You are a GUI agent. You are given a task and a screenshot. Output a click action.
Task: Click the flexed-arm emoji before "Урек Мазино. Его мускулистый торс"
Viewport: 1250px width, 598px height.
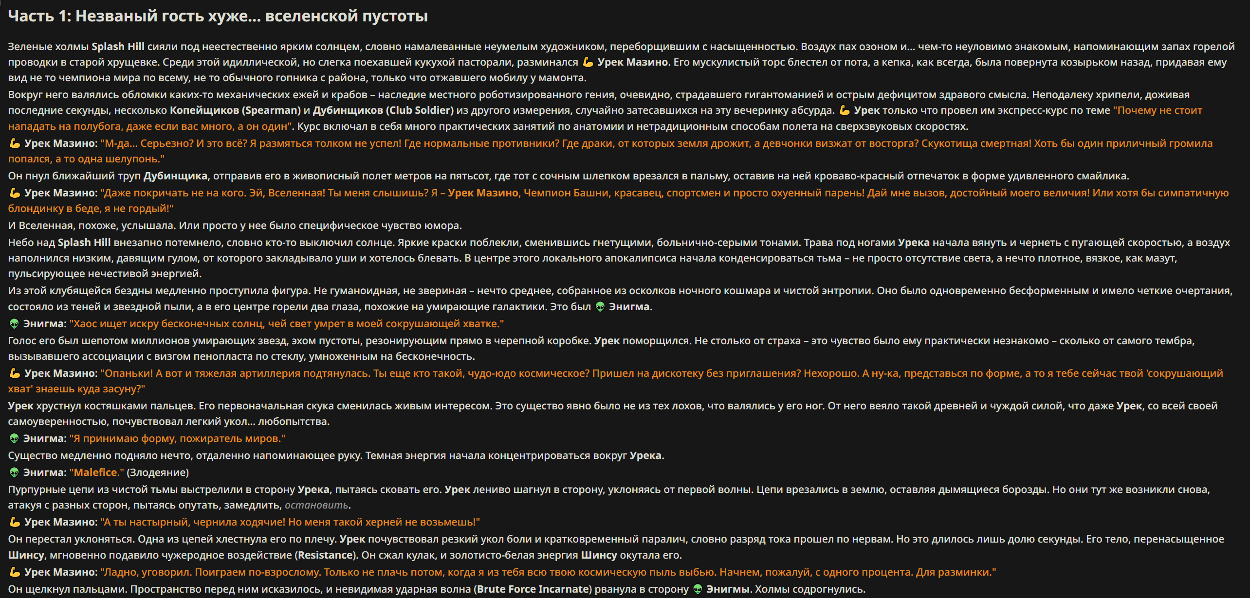click(588, 62)
